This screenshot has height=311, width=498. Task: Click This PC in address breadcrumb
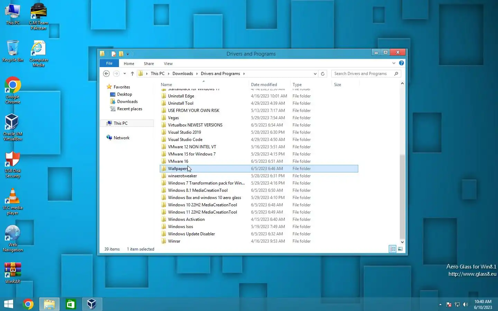tap(158, 74)
